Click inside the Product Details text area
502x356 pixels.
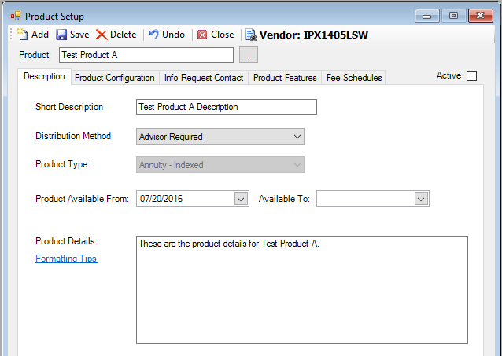(301, 289)
